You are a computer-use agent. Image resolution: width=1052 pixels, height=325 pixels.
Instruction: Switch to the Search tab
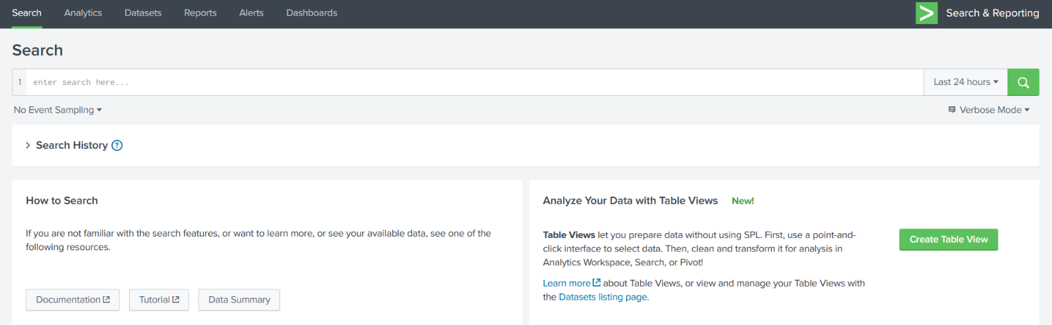click(x=27, y=13)
